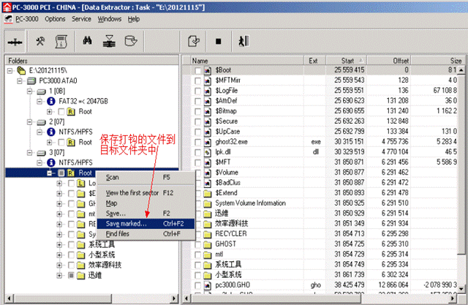
Task: Check the $Boot file checkbox
Action: point(197,71)
